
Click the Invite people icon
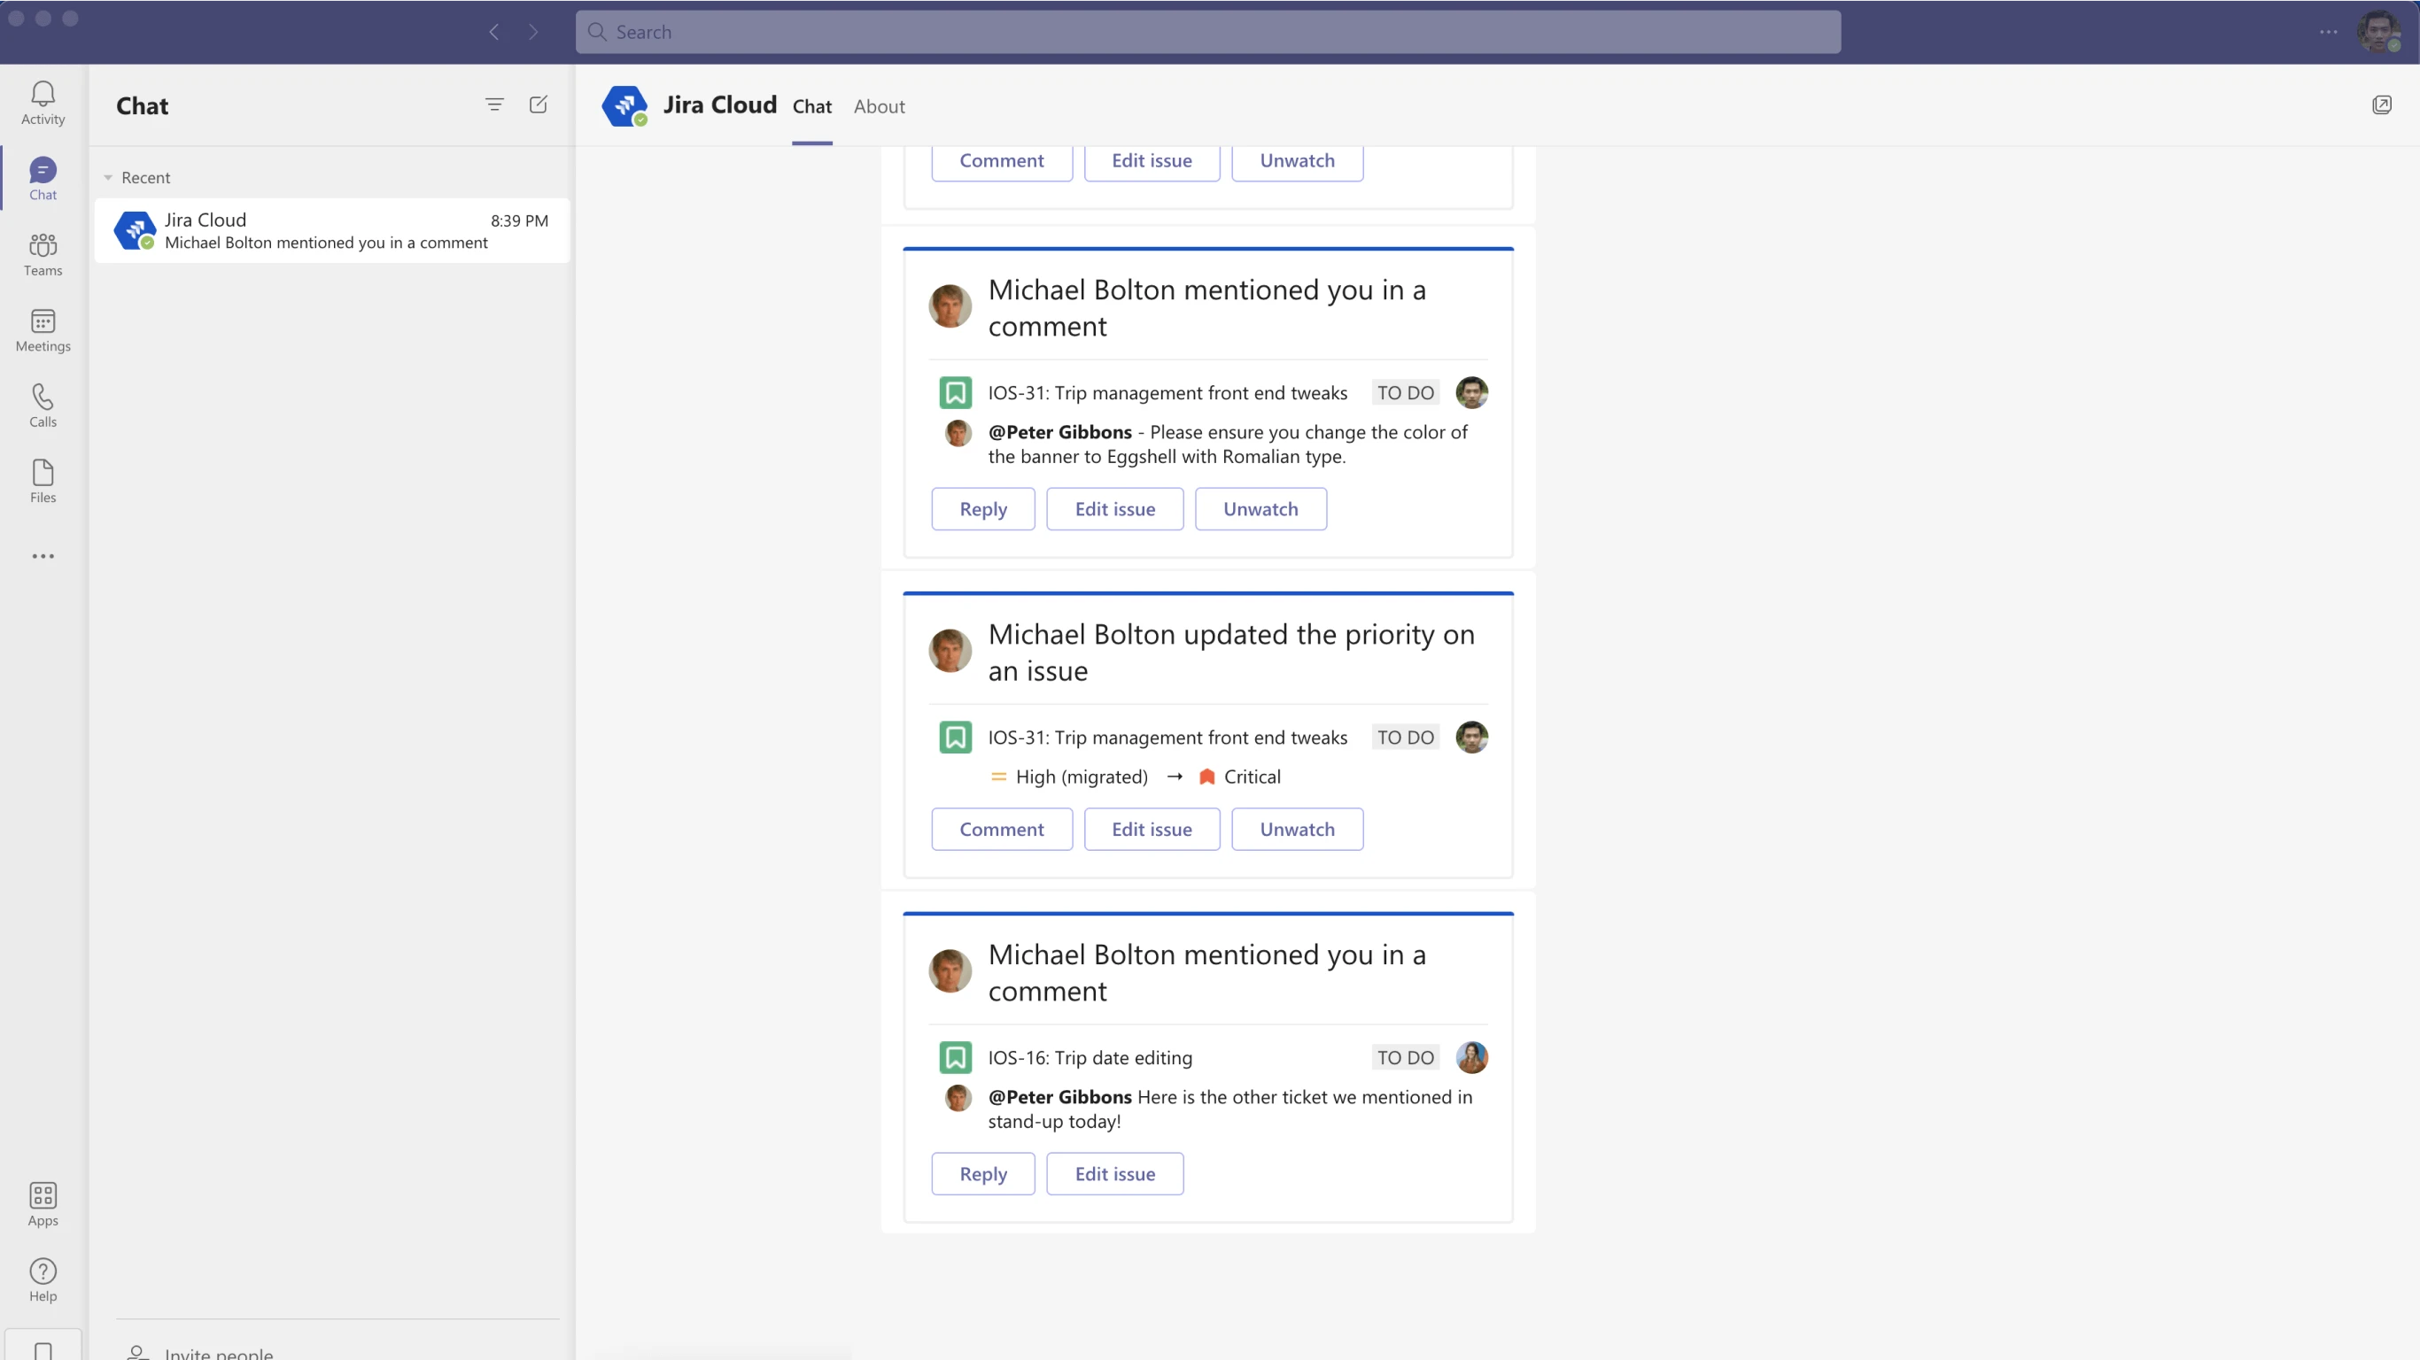pos(137,1353)
